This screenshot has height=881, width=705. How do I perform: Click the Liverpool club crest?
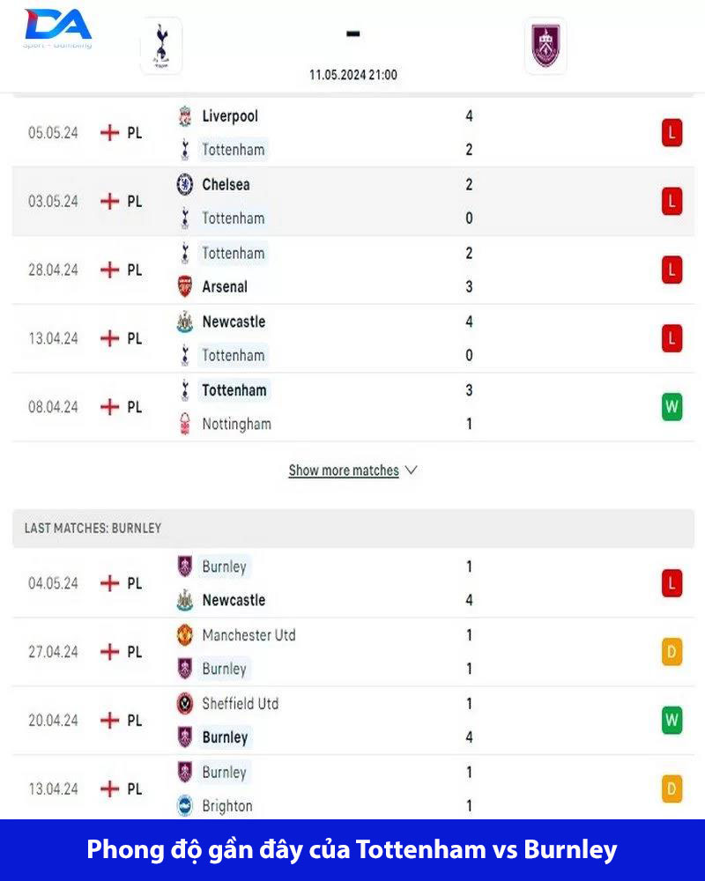[x=185, y=116]
